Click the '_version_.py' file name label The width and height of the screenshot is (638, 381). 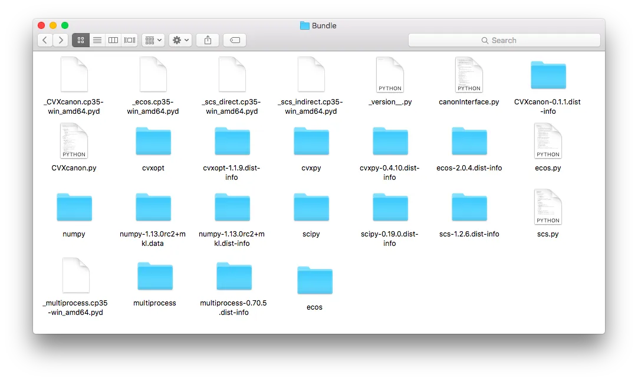[390, 102]
